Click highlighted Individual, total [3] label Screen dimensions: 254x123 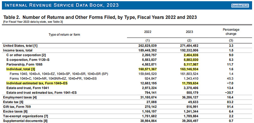[x=21, y=69]
